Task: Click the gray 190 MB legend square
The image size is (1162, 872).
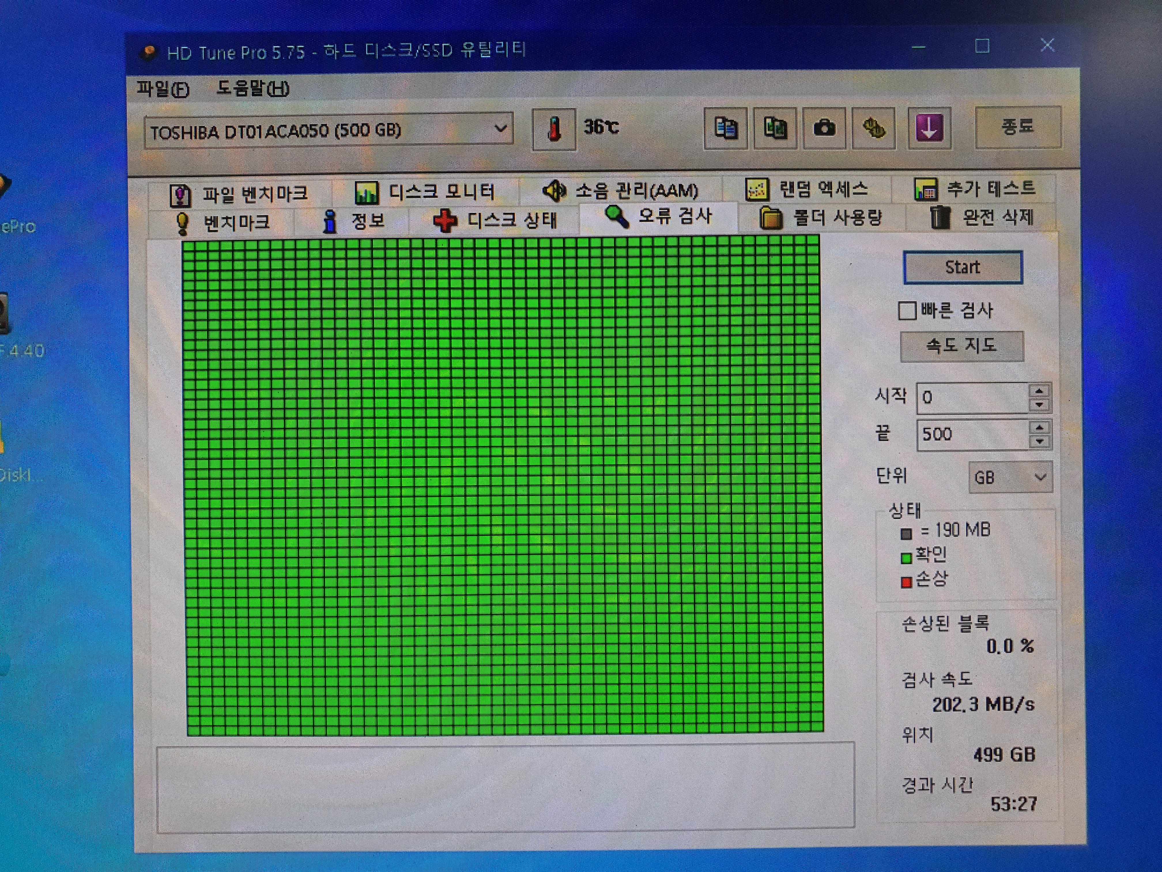Action: point(906,535)
